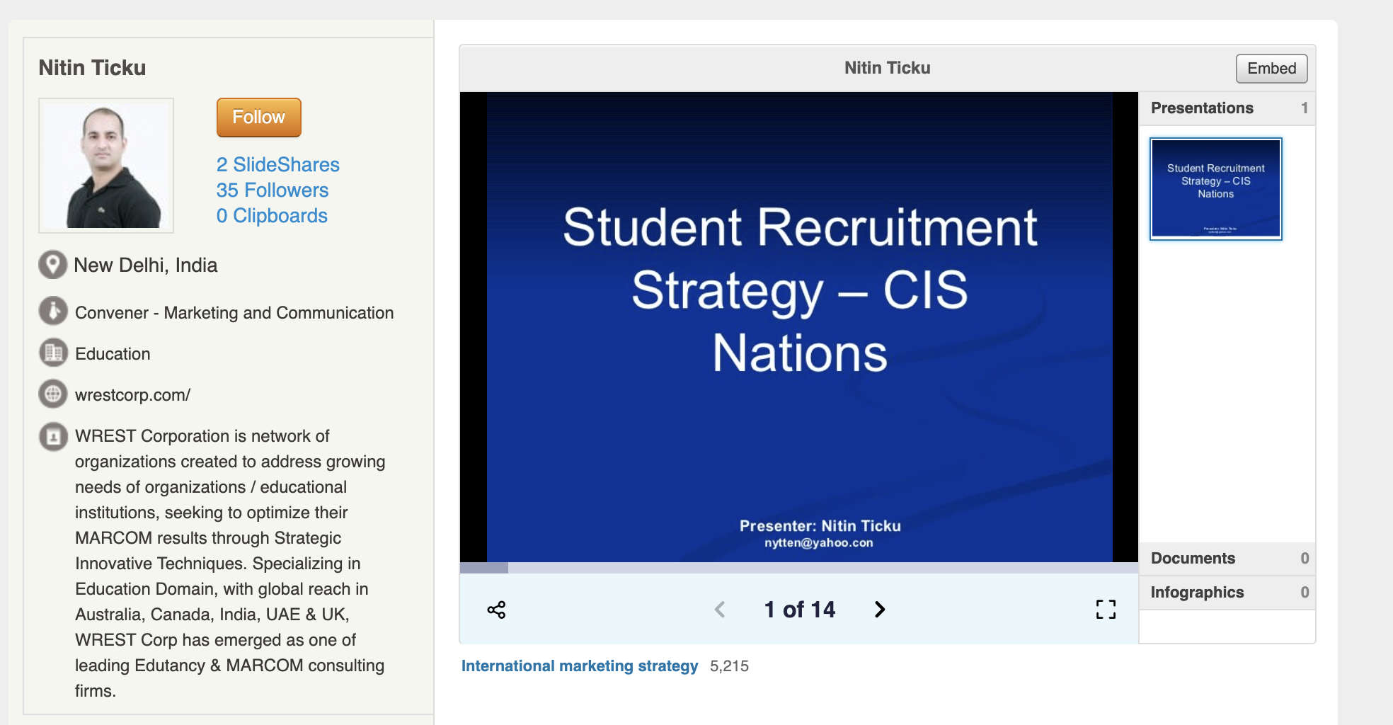The image size is (1393, 725).
Task: Click the 'New Delhi, India' location text
Action: 146,266
